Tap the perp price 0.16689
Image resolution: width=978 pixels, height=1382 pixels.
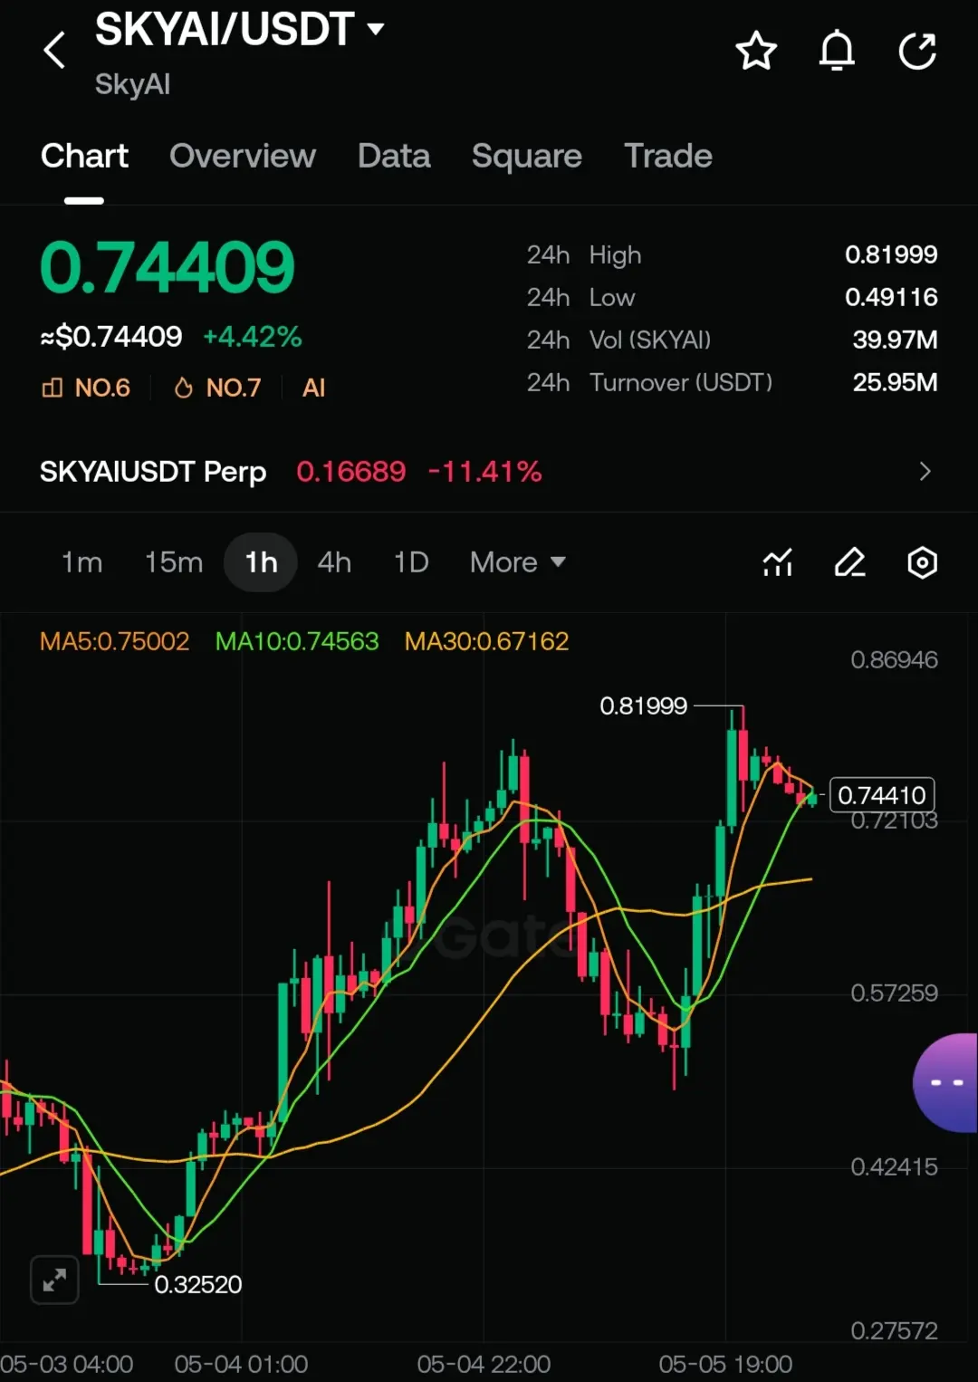pos(351,471)
